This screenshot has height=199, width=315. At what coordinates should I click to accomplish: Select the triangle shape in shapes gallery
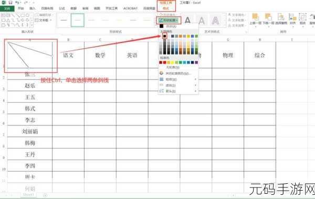click(8, 20)
